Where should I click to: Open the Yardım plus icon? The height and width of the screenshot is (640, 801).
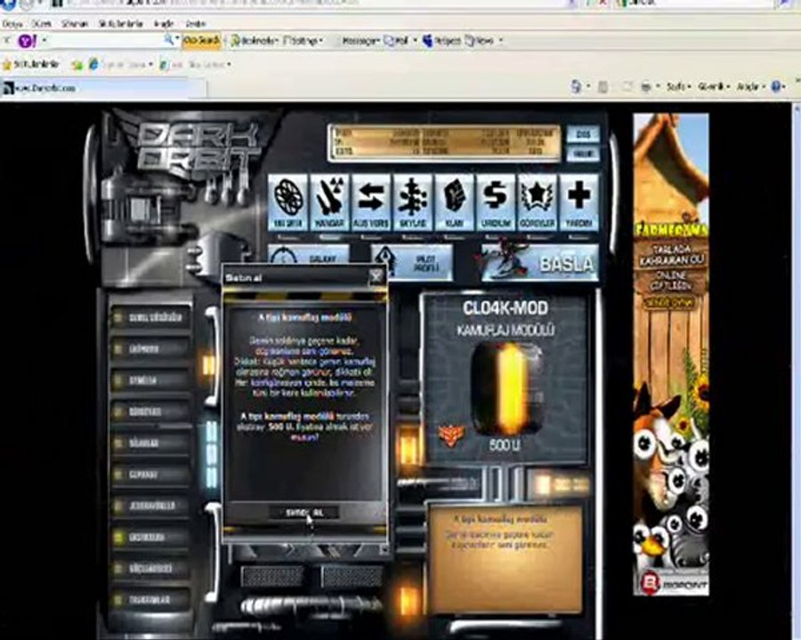tap(578, 202)
